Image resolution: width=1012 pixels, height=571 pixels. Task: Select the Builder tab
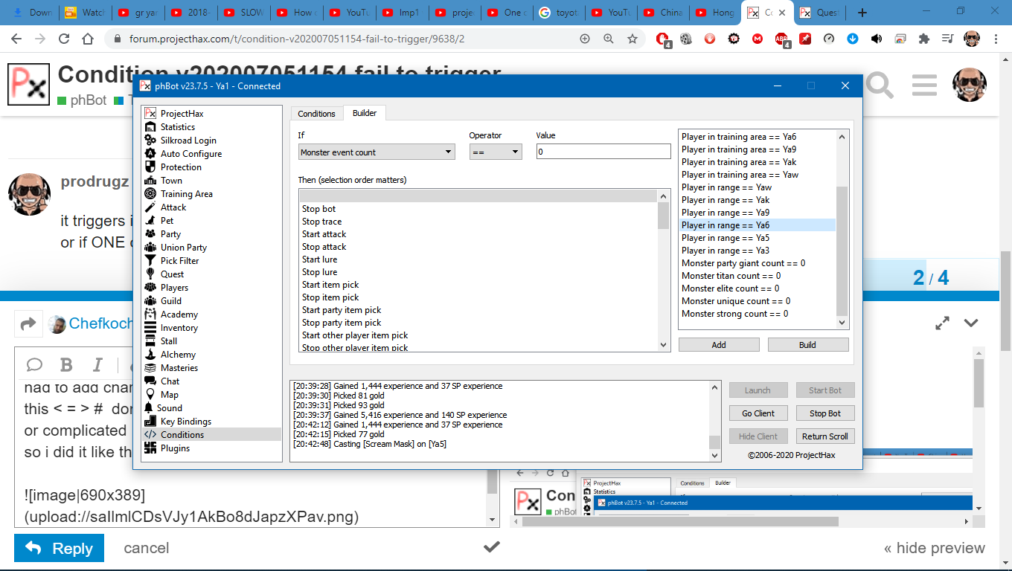tap(365, 114)
